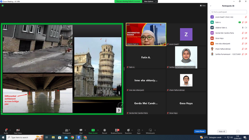Click UBakrie Fatin A. camera icon in list

pos(246,28)
